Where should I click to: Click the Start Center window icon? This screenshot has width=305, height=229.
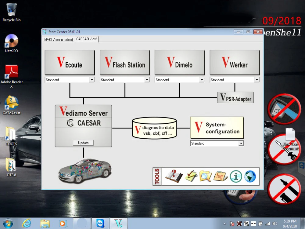(45, 31)
